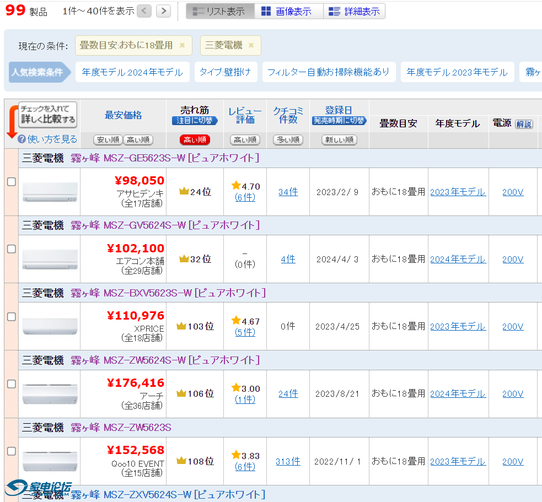Click the 解説 icon next to 電源
542x502 pixels.
[524, 124]
